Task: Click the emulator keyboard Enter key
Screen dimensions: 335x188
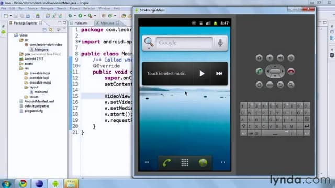Action: 307,126
